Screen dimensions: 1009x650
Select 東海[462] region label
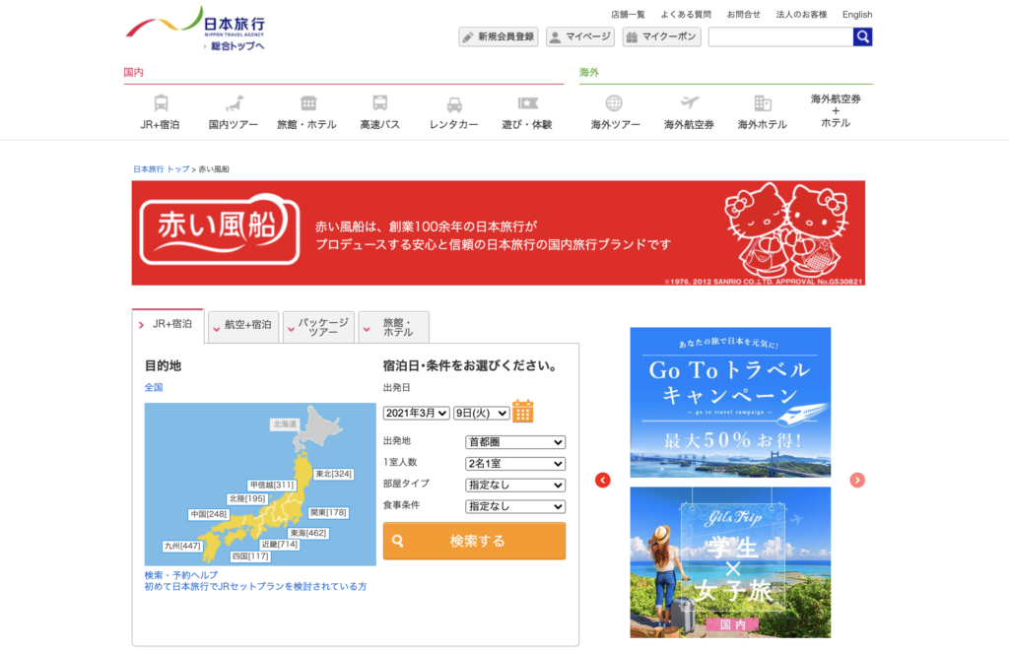(x=308, y=533)
